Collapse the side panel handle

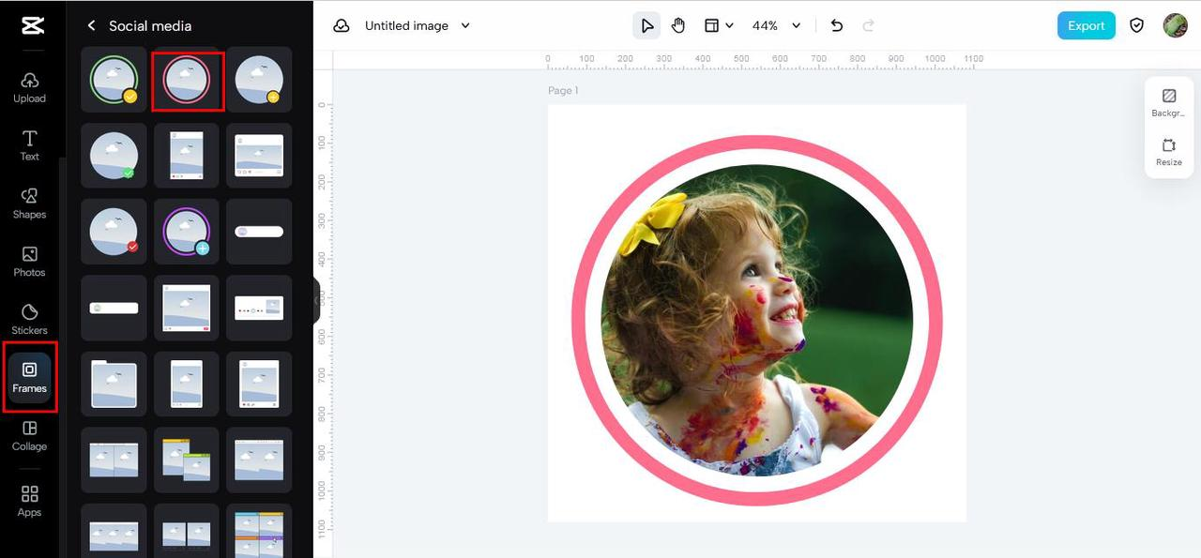317,300
